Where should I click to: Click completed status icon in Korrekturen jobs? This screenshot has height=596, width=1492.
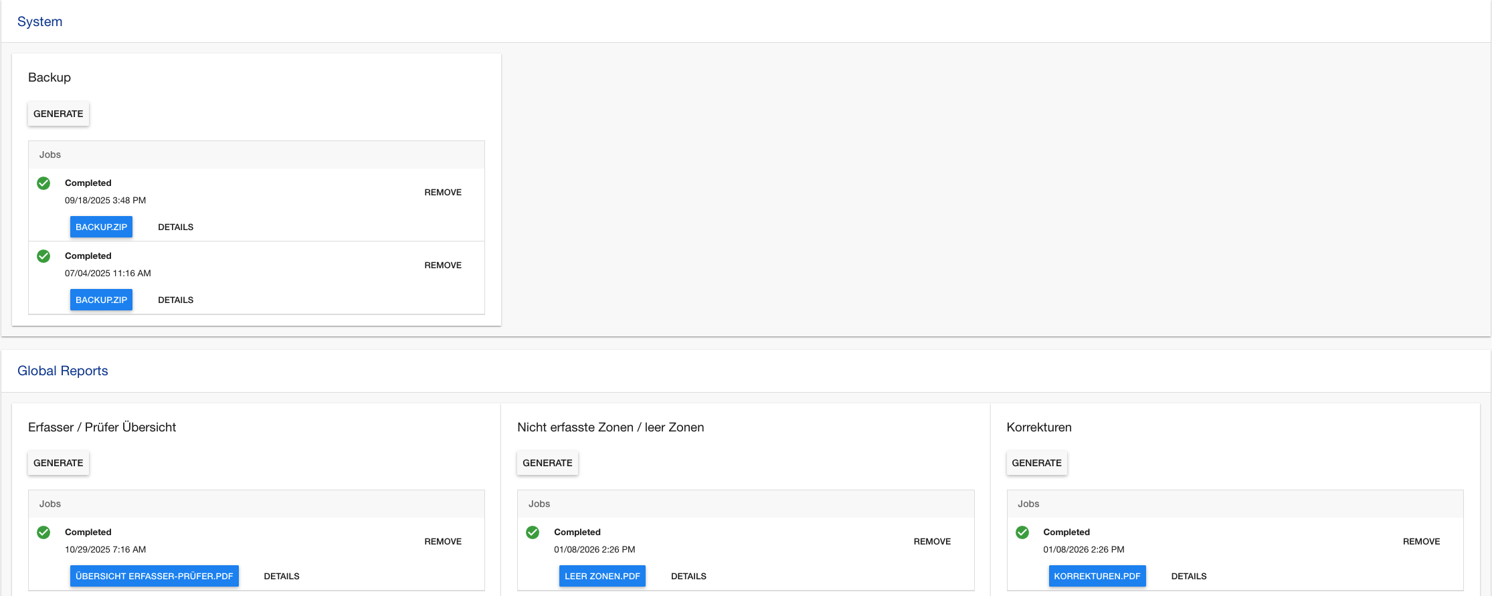pyautogui.click(x=1022, y=532)
